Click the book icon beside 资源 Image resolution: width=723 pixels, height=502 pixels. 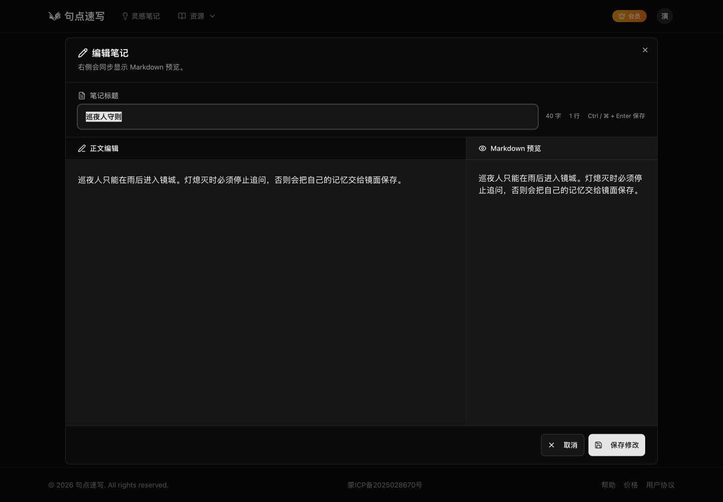[182, 16]
